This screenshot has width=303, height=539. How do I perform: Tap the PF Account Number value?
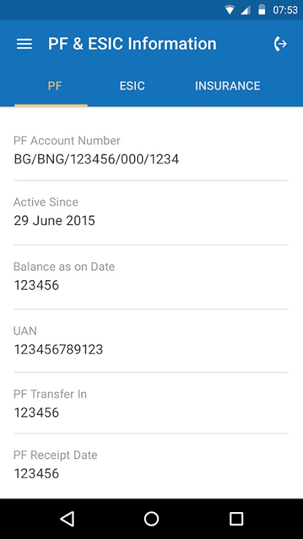click(x=96, y=159)
